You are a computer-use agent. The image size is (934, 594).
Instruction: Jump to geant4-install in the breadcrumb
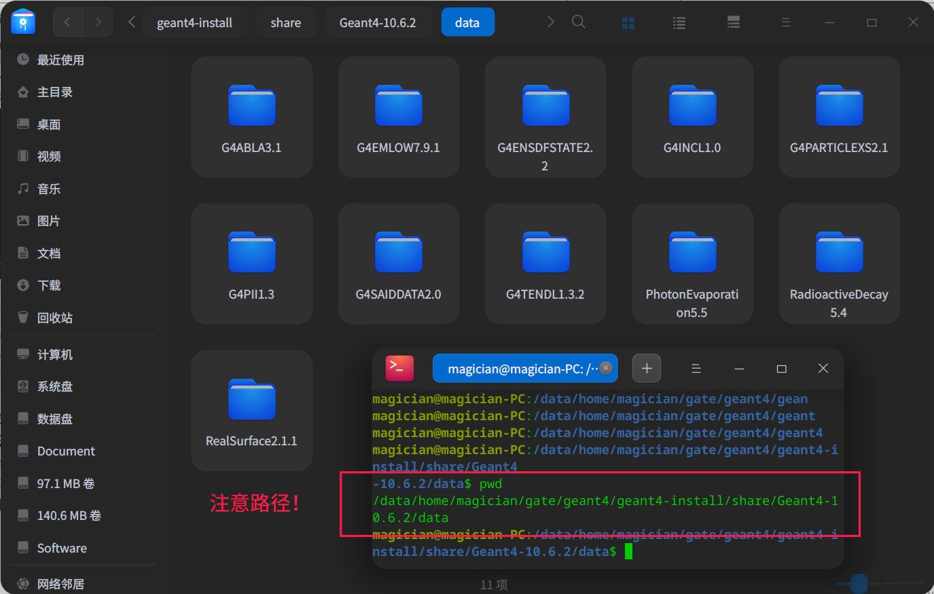pos(194,22)
